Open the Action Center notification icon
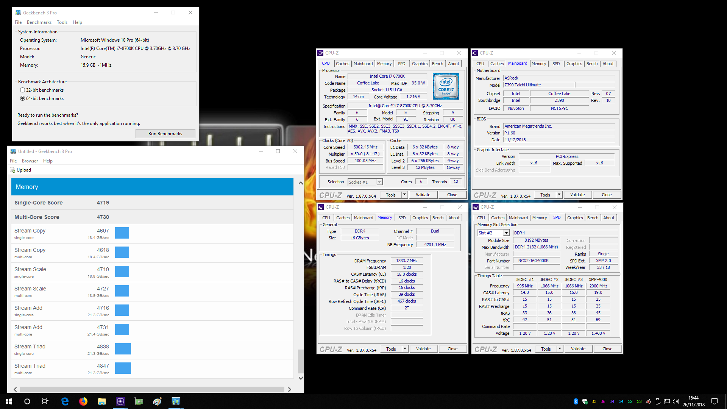This screenshot has width=727, height=409. tap(715, 401)
